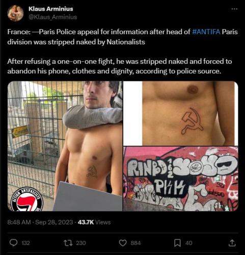245x255 pixels.
Task: Bookmark the tweet with the bookmark icon
Action: tap(177, 243)
